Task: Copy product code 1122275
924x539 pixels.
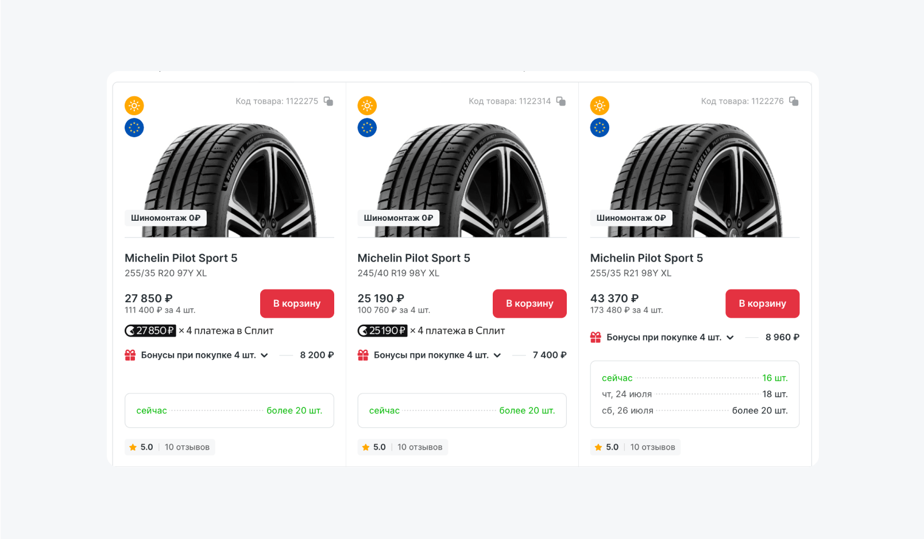Action: [328, 101]
